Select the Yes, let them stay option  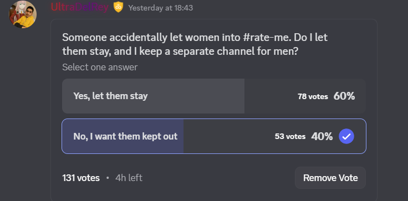[x=214, y=96]
